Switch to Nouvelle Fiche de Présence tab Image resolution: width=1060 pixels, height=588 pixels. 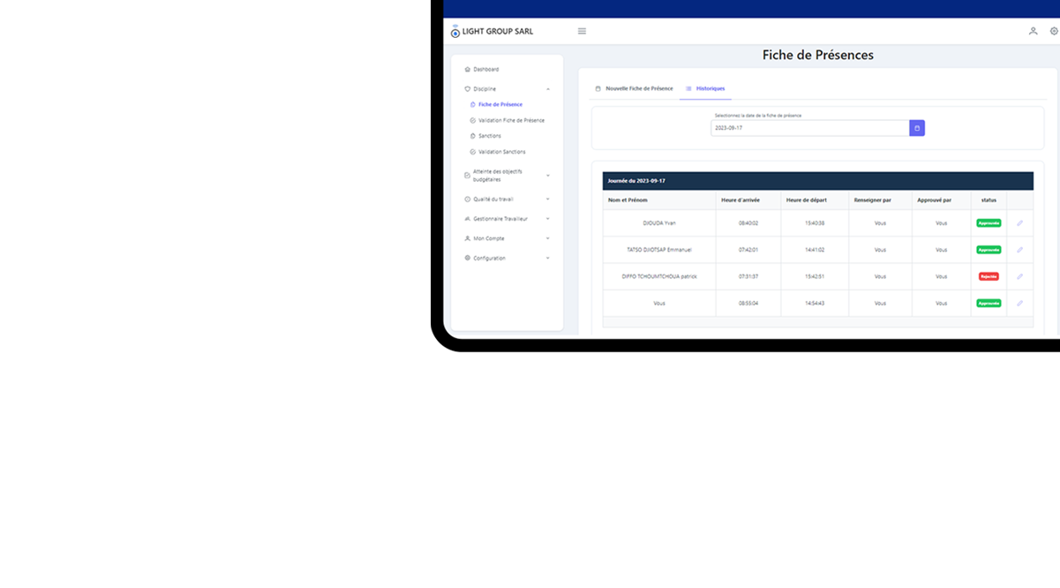point(634,89)
